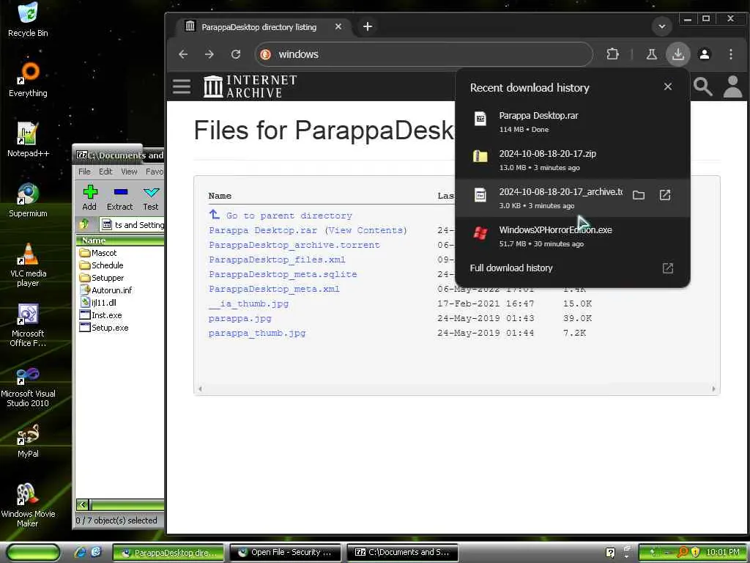The image size is (750, 563).
Task: Open archive.txt download in new window icon
Action: [x=665, y=195]
